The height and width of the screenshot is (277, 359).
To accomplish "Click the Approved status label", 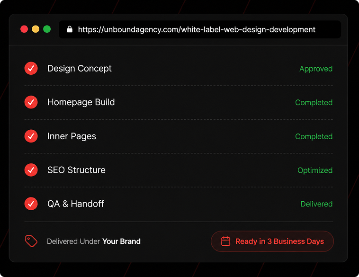I will click(x=316, y=69).
